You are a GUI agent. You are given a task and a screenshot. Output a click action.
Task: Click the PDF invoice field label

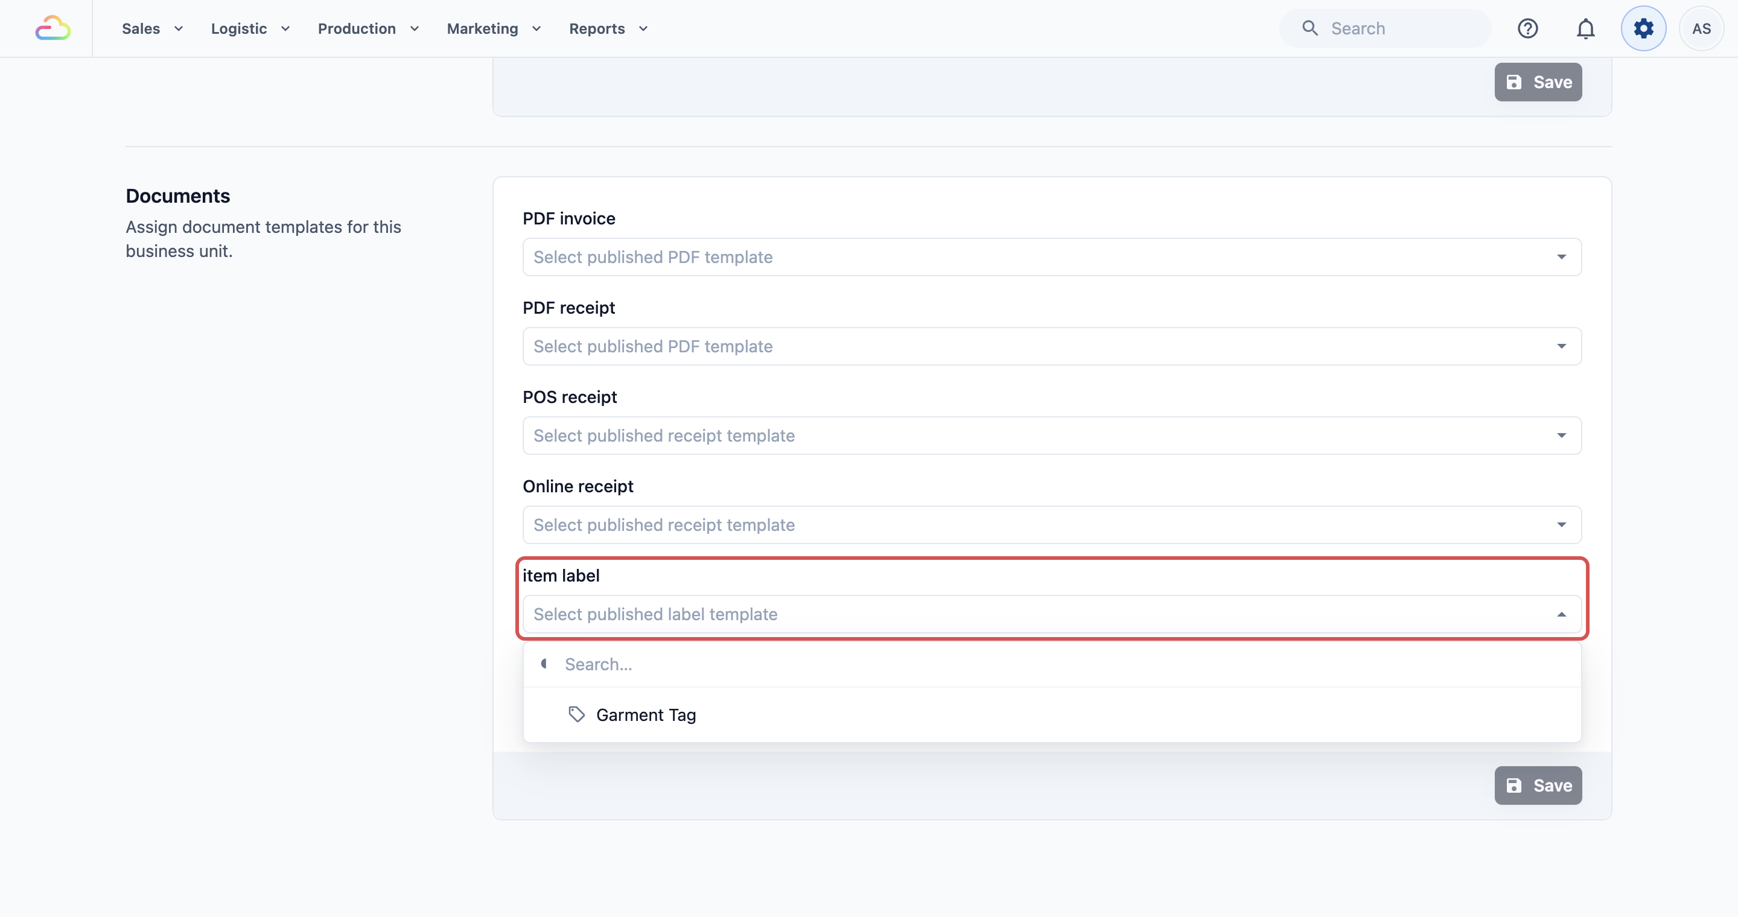[x=568, y=218]
